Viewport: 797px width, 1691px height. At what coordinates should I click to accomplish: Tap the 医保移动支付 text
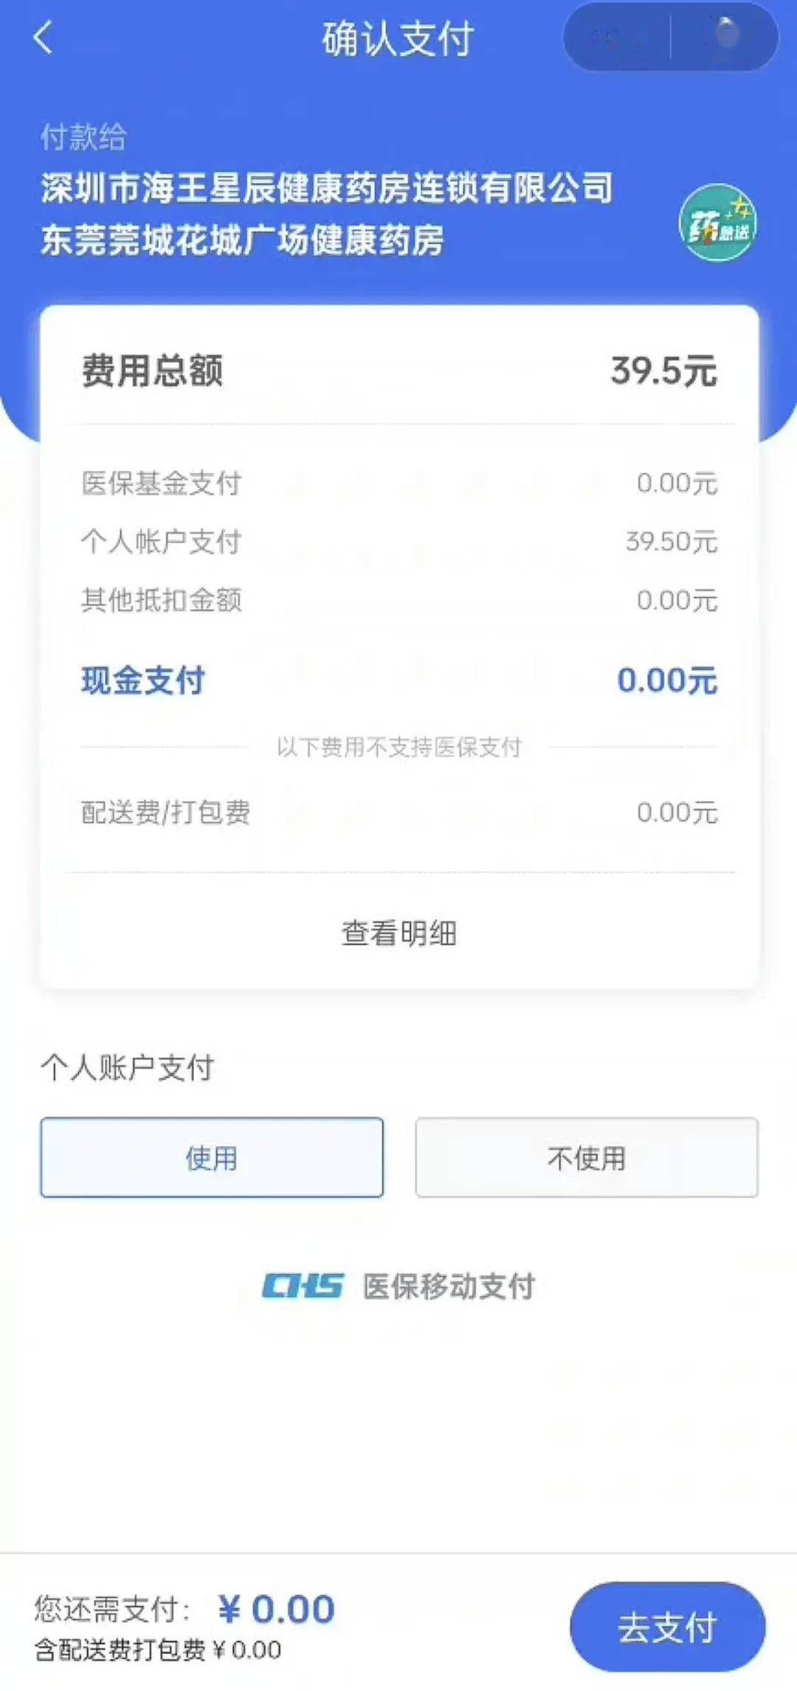click(449, 1287)
